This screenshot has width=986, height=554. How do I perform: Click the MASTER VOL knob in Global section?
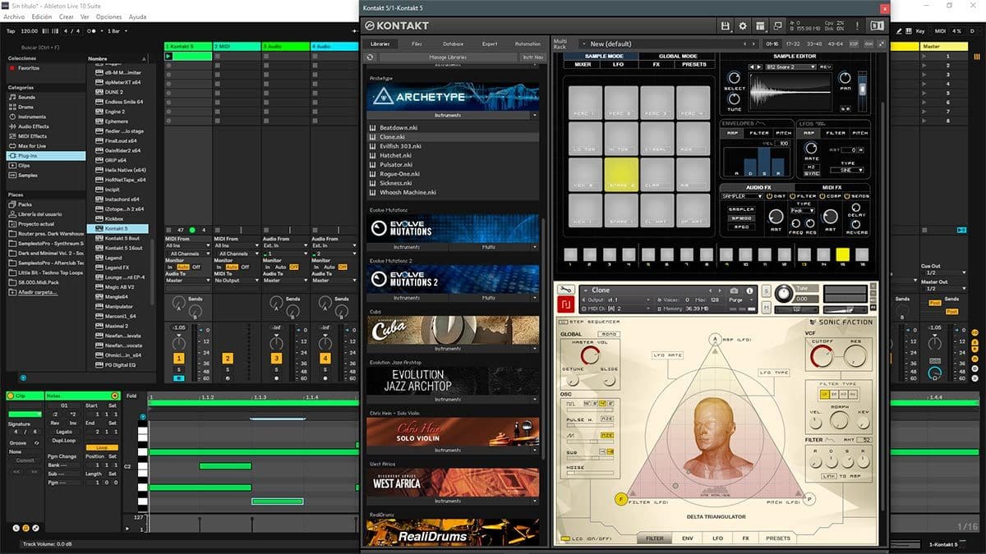pos(590,355)
